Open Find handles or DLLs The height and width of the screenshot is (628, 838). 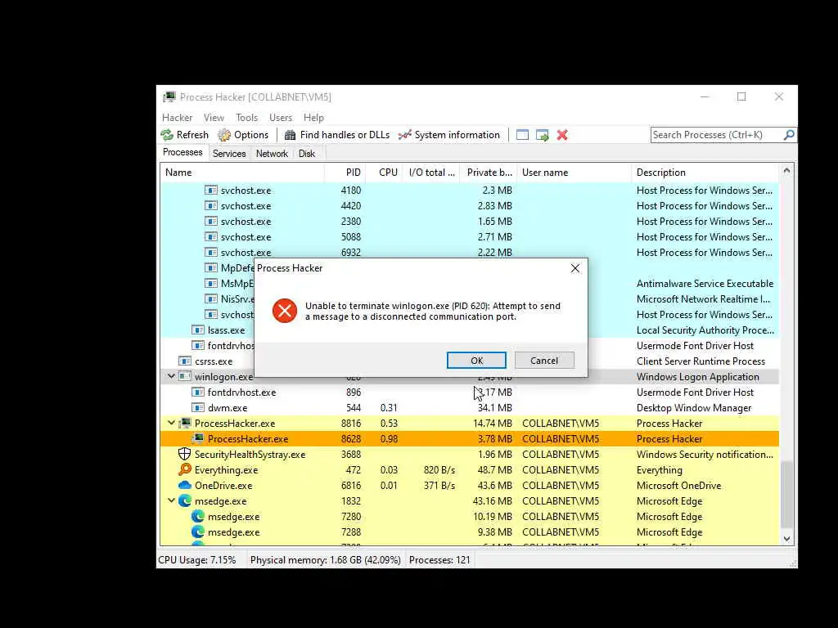click(x=337, y=135)
